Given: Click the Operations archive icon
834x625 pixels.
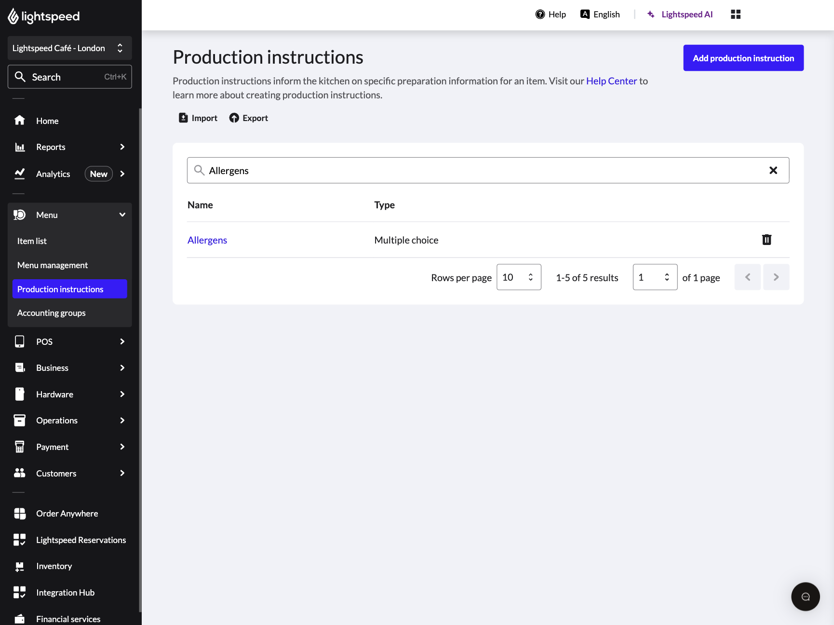Looking at the screenshot, I should (x=20, y=420).
